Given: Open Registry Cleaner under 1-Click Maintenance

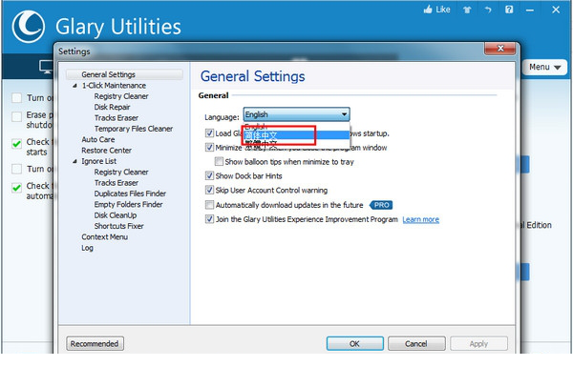Looking at the screenshot, I should tap(121, 96).
